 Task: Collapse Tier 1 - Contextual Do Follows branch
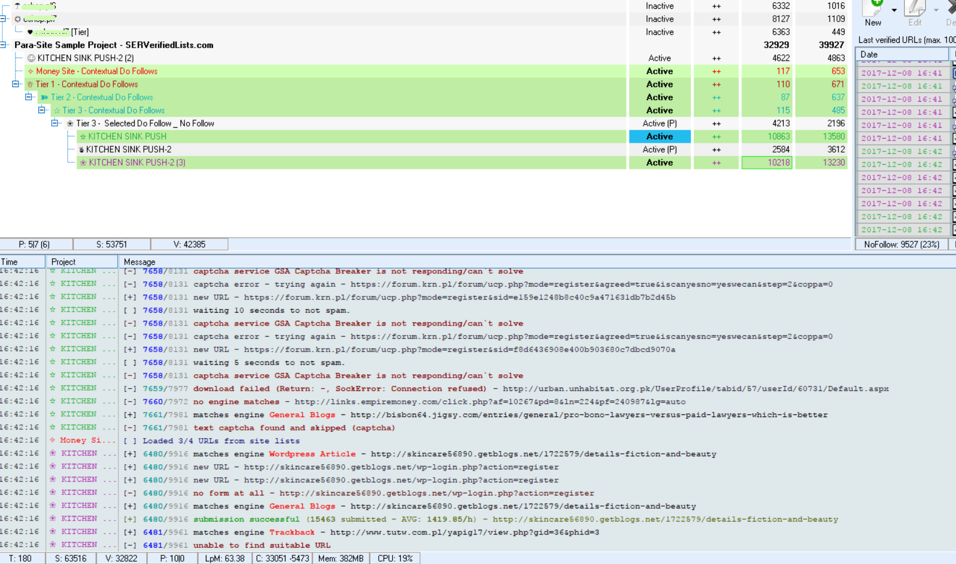point(16,84)
